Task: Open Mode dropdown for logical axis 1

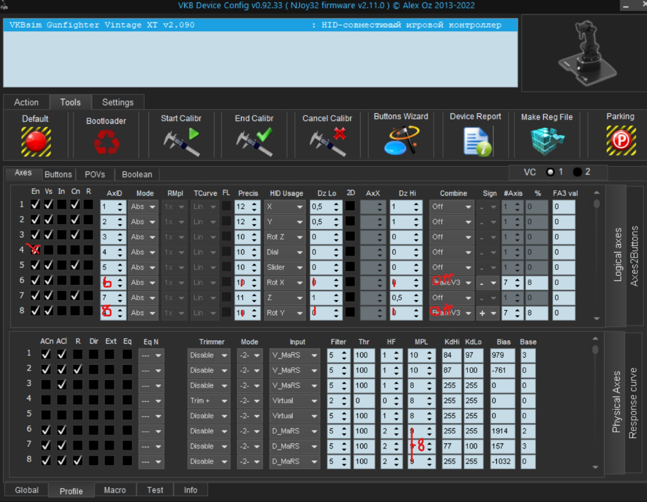Action: click(x=143, y=206)
